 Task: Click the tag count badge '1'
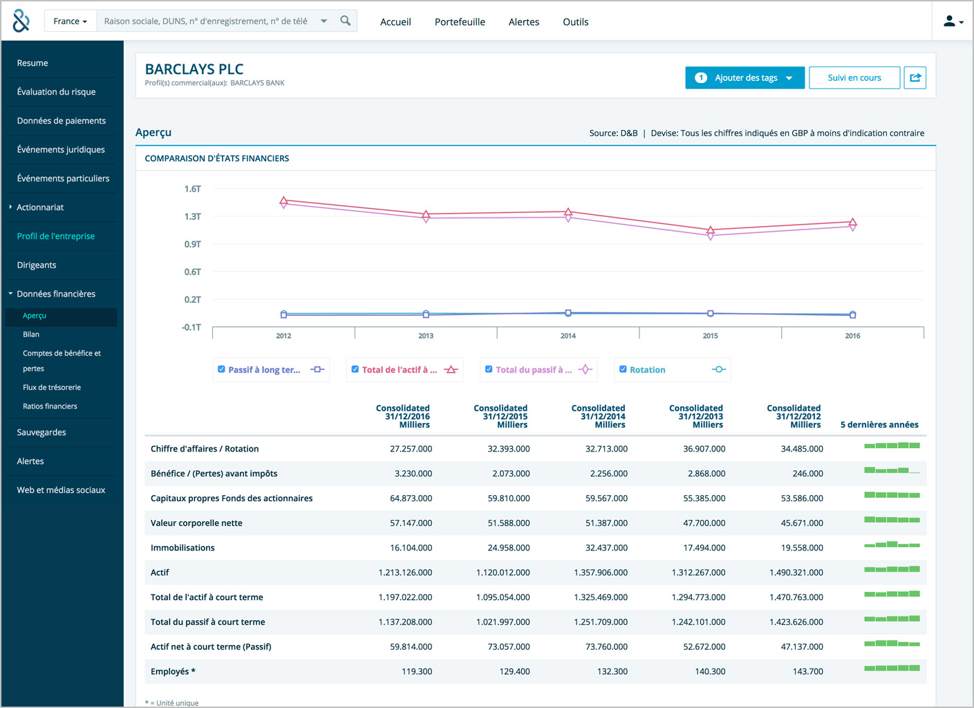click(701, 77)
